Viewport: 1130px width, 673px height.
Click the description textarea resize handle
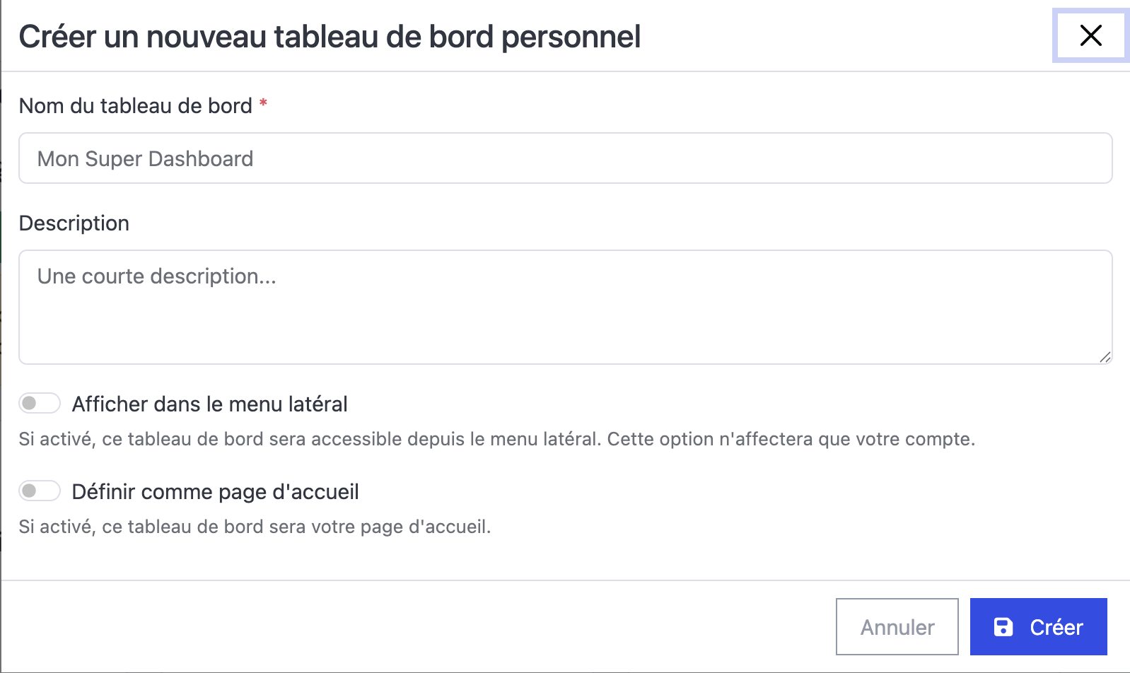[x=1105, y=358]
